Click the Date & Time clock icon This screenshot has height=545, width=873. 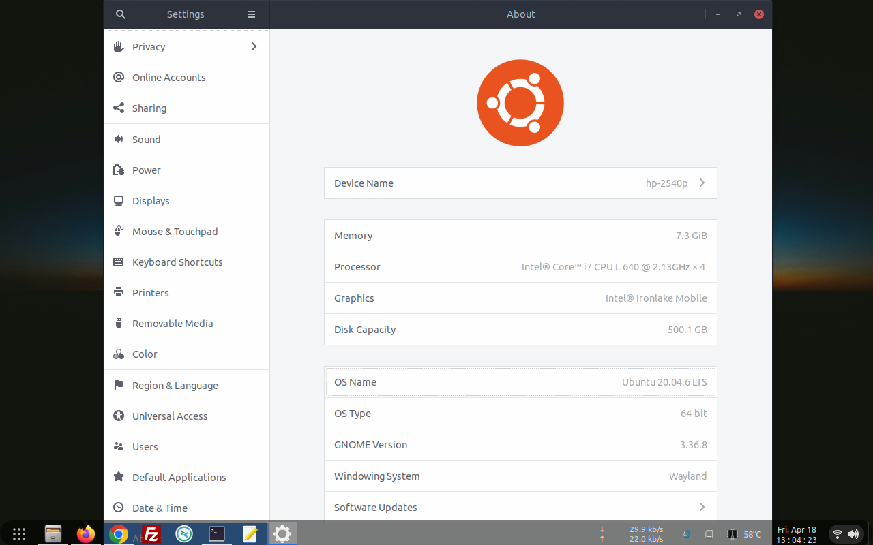[x=119, y=508]
